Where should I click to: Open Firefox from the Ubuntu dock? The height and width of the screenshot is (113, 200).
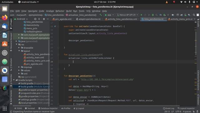tap(5, 18)
